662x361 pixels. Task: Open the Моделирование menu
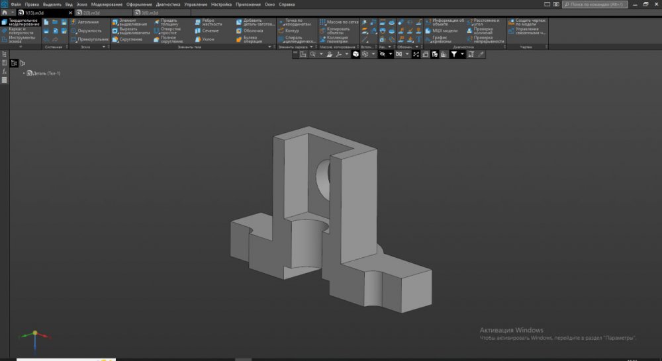(107, 4)
